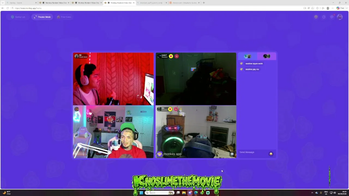Viewport: 349px width, 196px height.
Task: Switch to the "monkey - Search" browser tab
Action: (x=22, y=3)
